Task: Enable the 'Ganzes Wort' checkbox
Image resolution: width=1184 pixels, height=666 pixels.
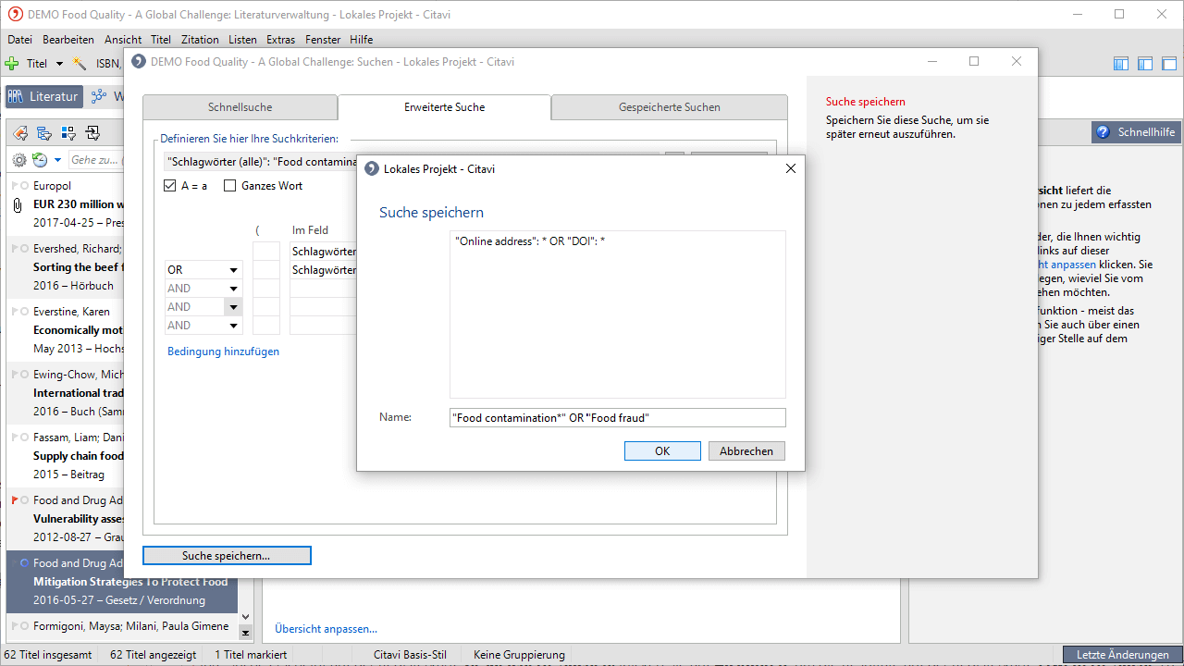Action: tap(230, 186)
